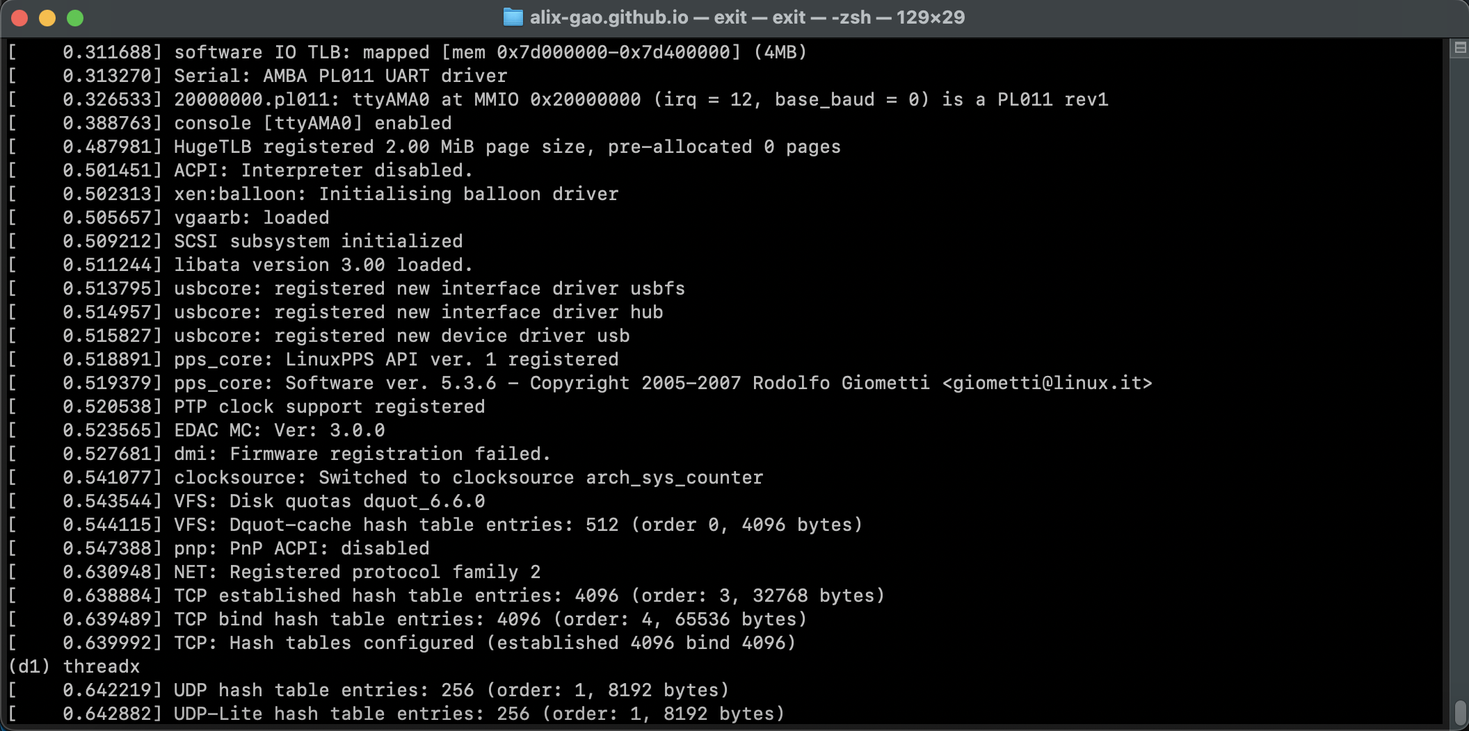Click the 'console [ttyAMA0] enabled' line
Screen dimensions: 1469x731
tap(230, 123)
